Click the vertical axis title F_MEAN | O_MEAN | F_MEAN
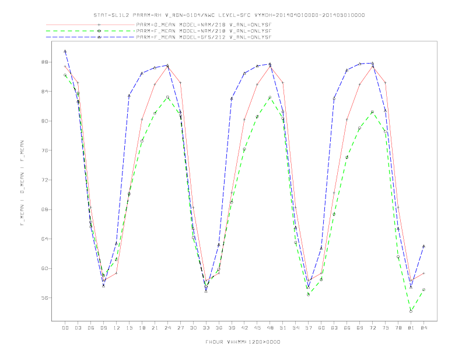462x357 pixels. pyautogui.click(x=22, y=183)
